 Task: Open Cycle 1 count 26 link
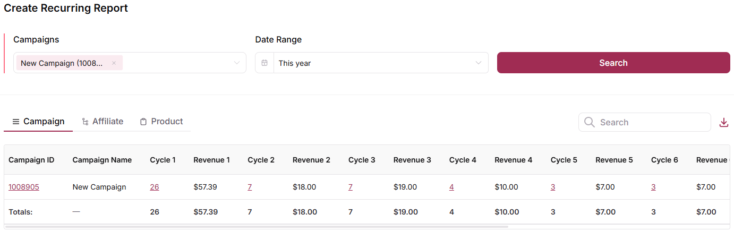coord(155,187)
